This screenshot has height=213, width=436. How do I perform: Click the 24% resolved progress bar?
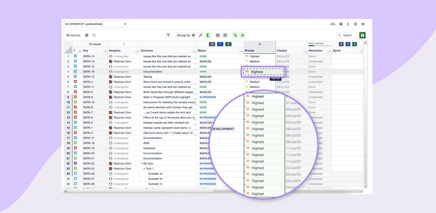click(x=319, y=45)
